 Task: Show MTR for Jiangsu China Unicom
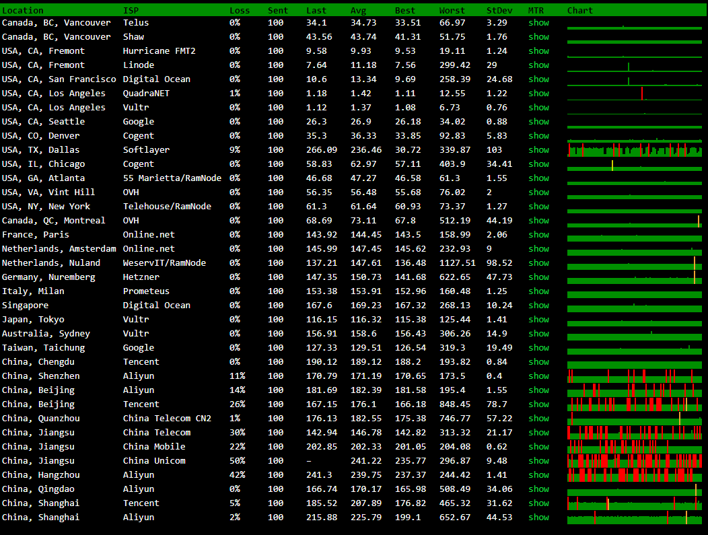tap(538, 460)
